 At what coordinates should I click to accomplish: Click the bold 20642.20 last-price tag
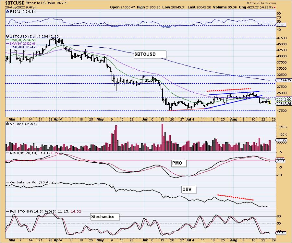click(x=284, y=104)
